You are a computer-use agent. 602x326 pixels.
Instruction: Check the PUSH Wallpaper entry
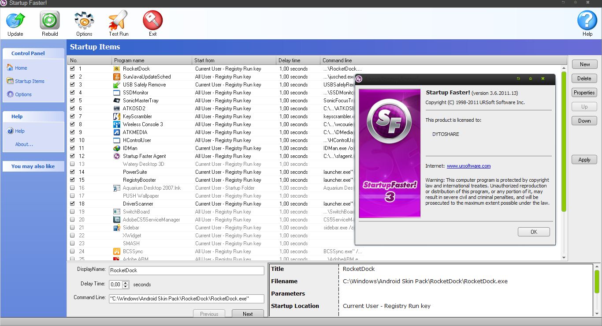click(x=72, y=196)
